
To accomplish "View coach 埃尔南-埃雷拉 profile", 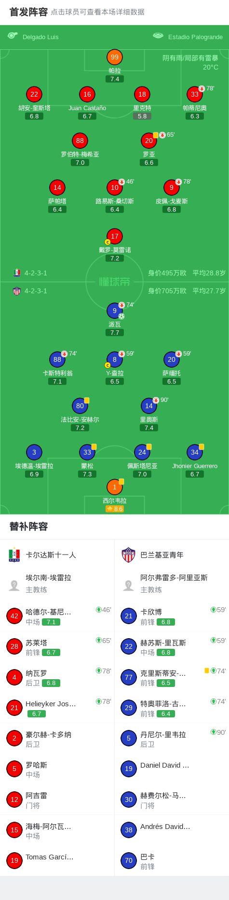I will [x=57, y=584].
